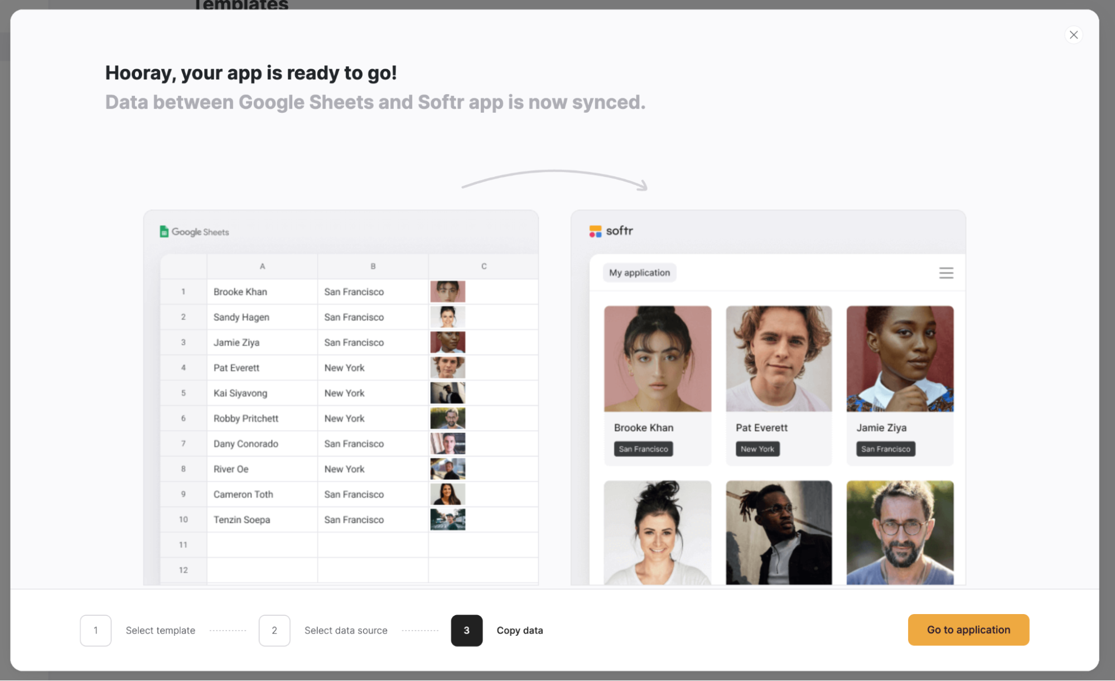Click Dany Conorado's thumbnail in column C
1115x681 pixels.
(x=447, y=443)
